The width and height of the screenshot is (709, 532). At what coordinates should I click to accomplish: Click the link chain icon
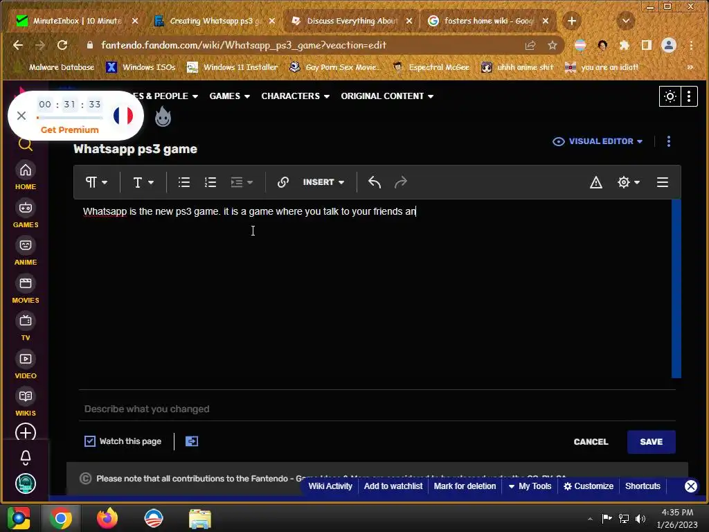[x=283, y=182]
